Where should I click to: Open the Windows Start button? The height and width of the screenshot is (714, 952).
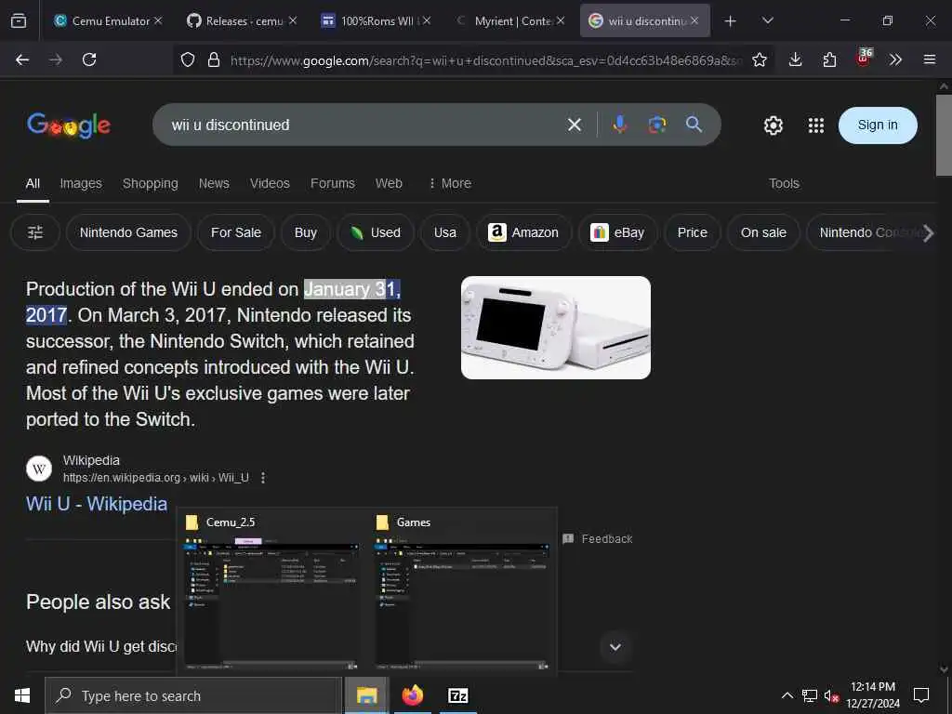tap(22, 695)
